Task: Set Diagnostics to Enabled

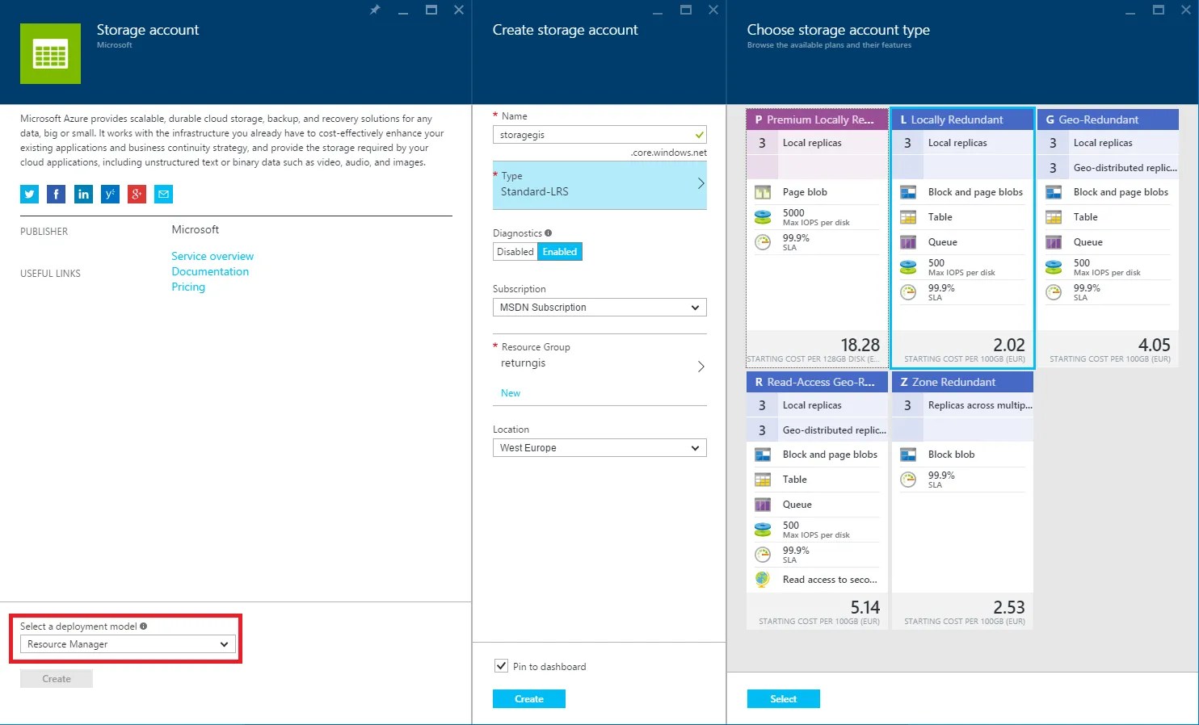Action: [x=560, y=252]
